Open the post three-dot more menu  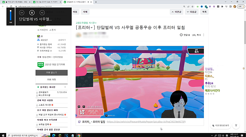(204, 35)
